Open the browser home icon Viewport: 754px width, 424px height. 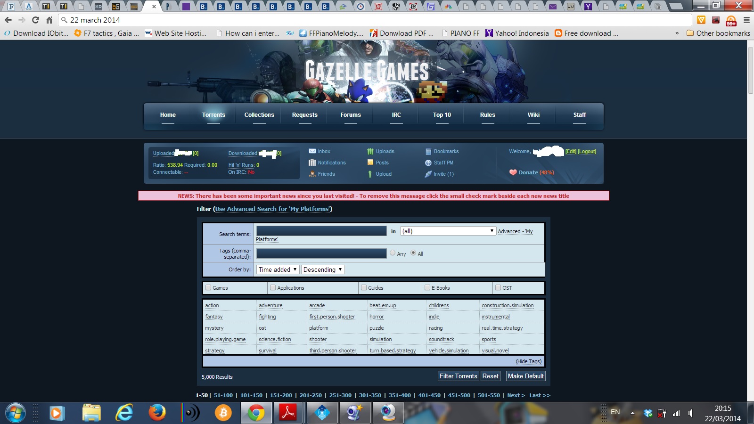point(49,20)
